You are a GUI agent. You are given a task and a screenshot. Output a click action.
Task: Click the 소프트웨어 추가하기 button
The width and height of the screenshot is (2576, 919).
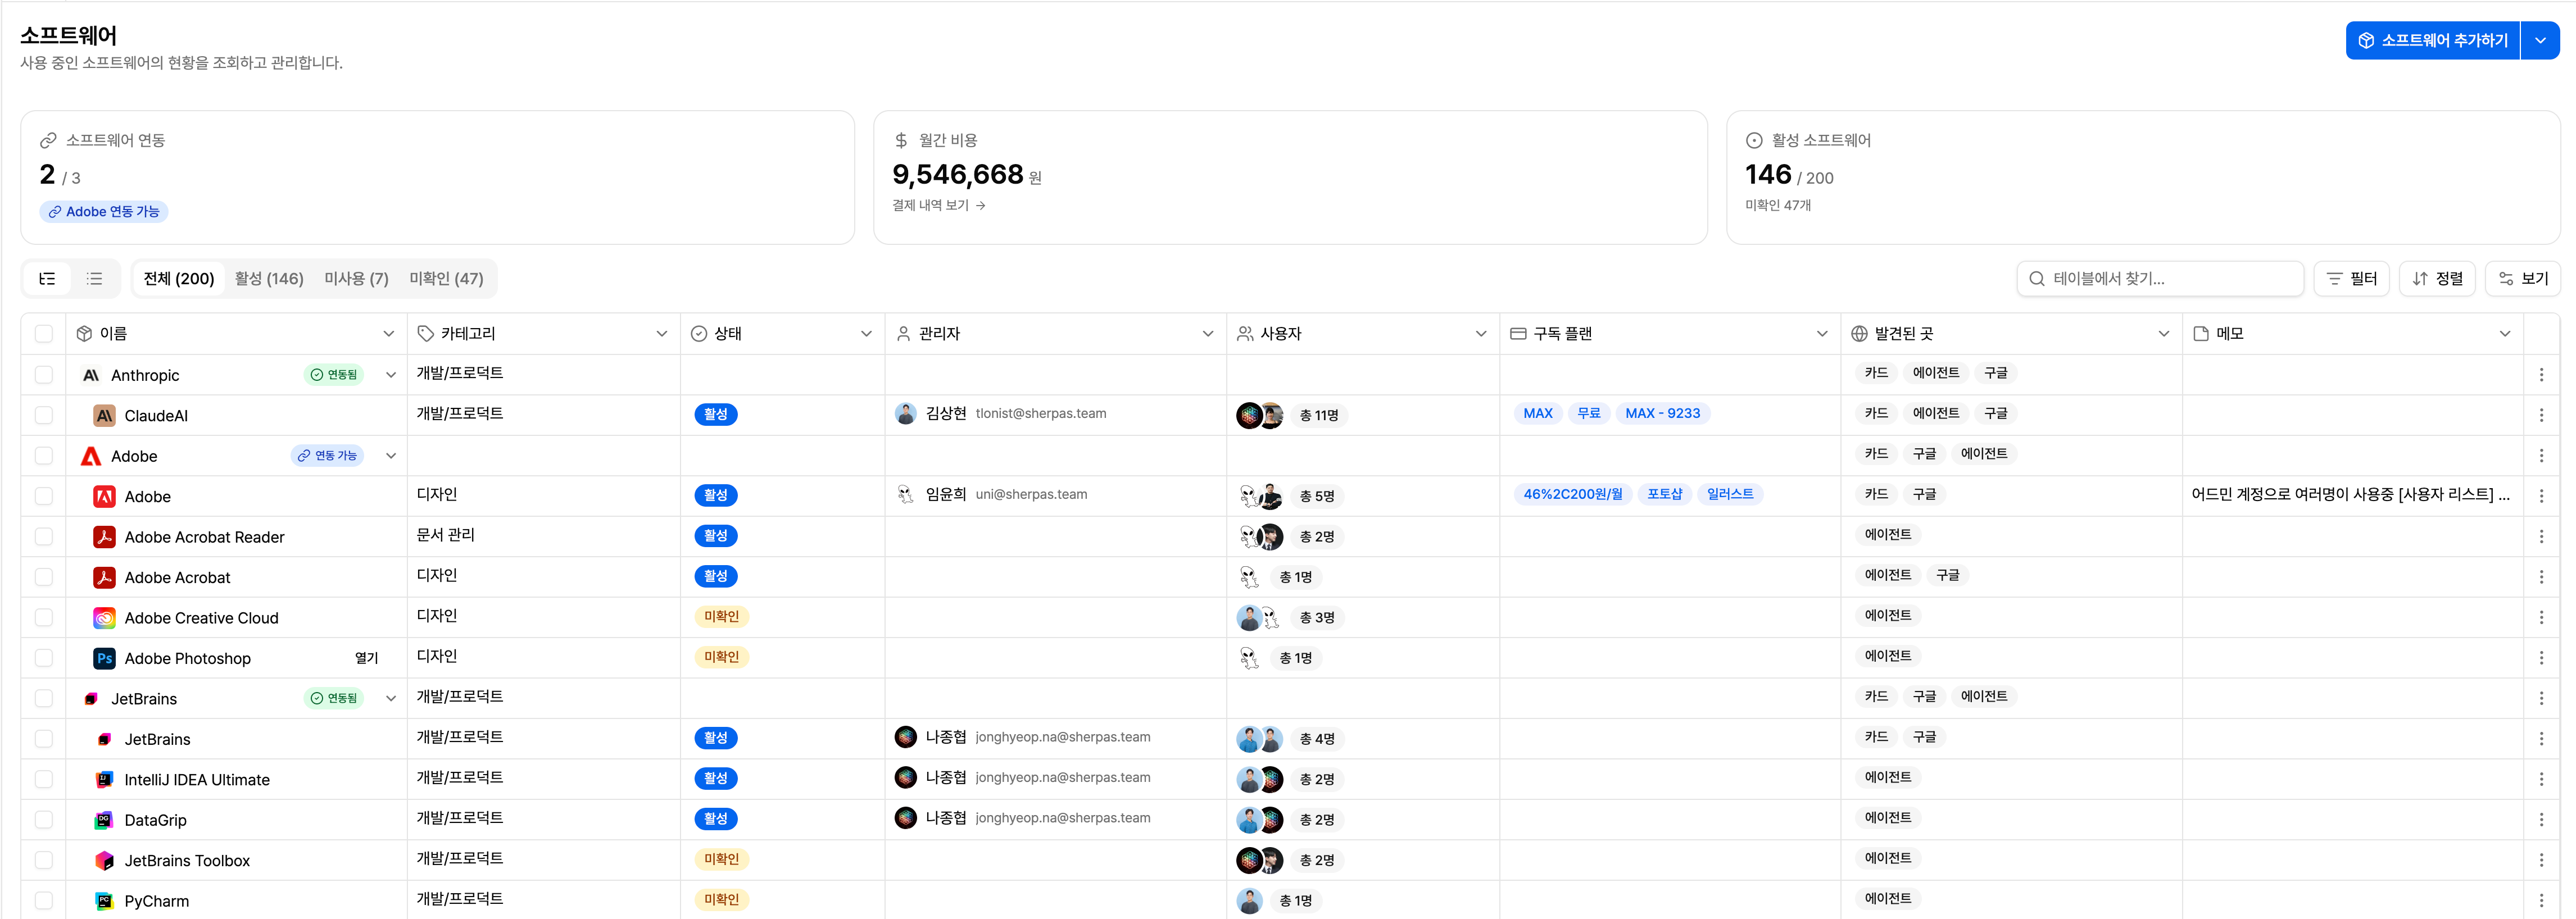[x=2432, y=41]
